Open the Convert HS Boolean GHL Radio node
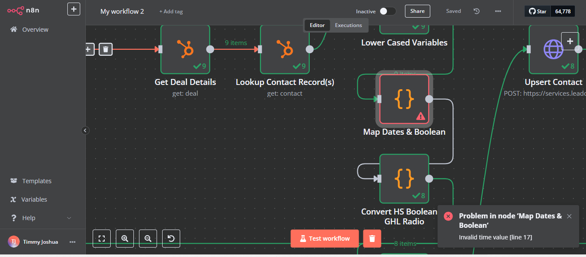Screen dimensions: 586x257 (x=403, y=178)
